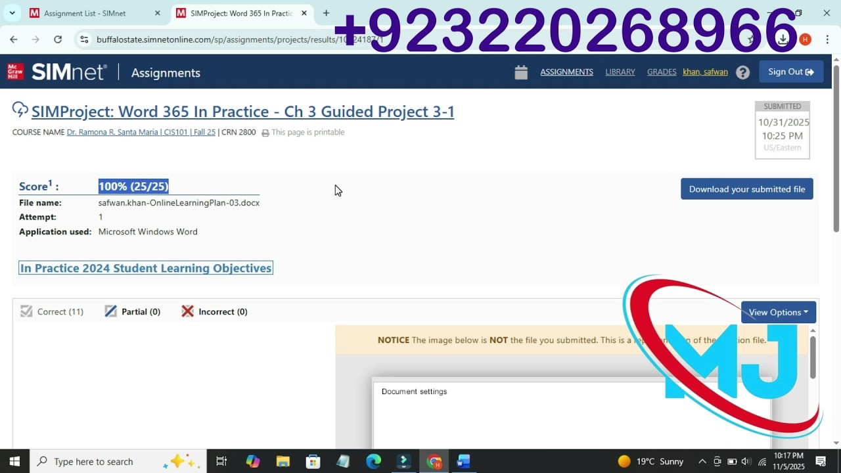Image resolution: width=841 pixels, height=473 pixels.
Task: Click the printer icon near printable text
Action: (265, 133)
